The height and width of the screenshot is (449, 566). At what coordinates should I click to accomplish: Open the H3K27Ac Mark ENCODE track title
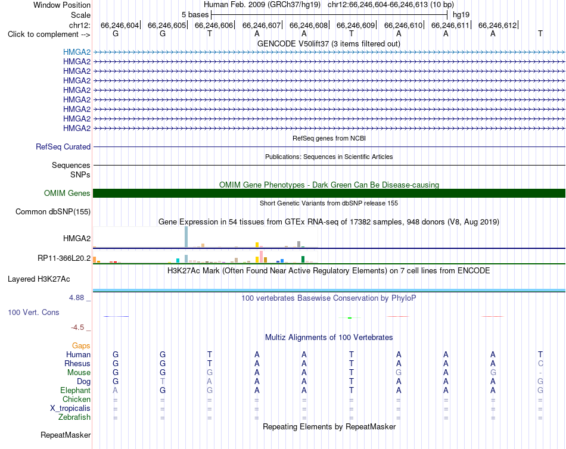[329, 271]
